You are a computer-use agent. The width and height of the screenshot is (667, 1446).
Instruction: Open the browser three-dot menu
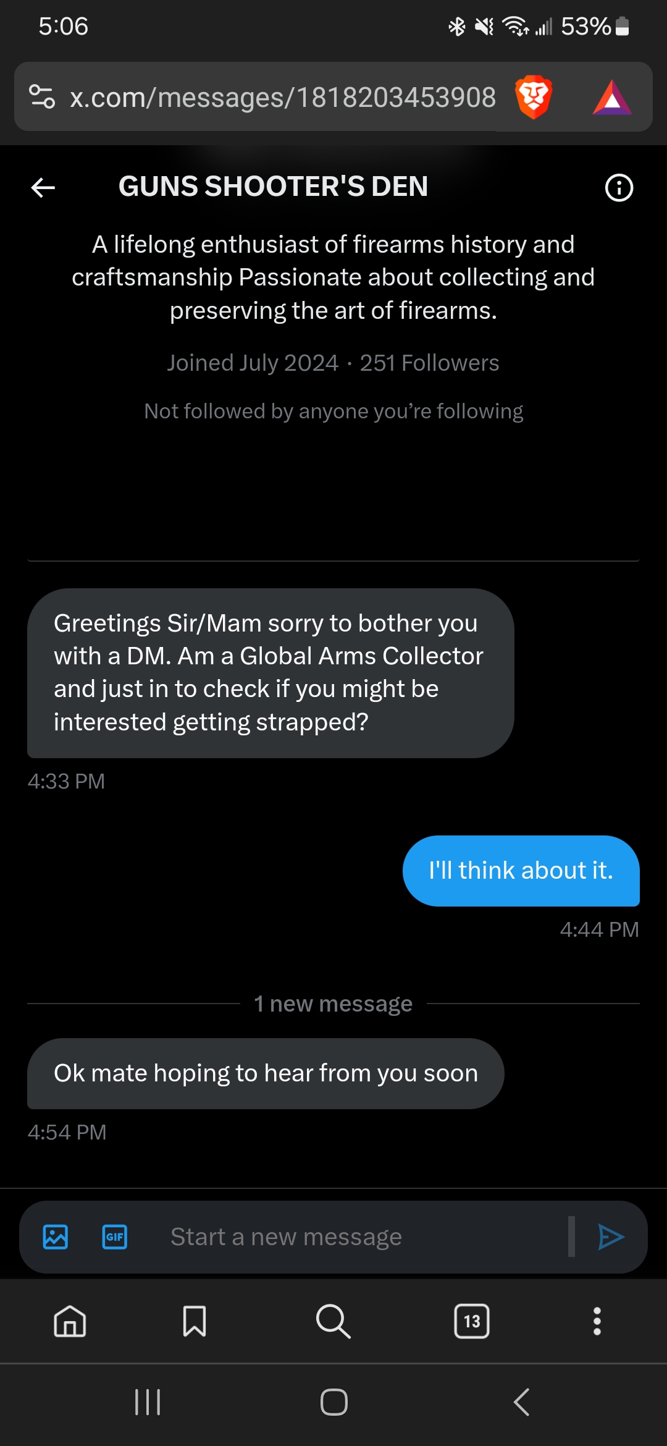[x=597, y=1321]
